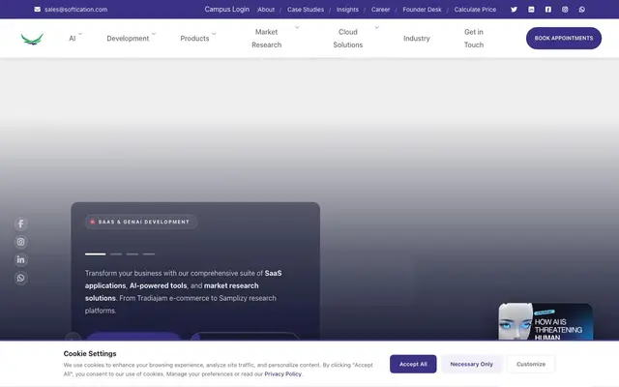Accept all cookies
The width and height of the screenshot is (619, 387).
click(x=413, y=364)
